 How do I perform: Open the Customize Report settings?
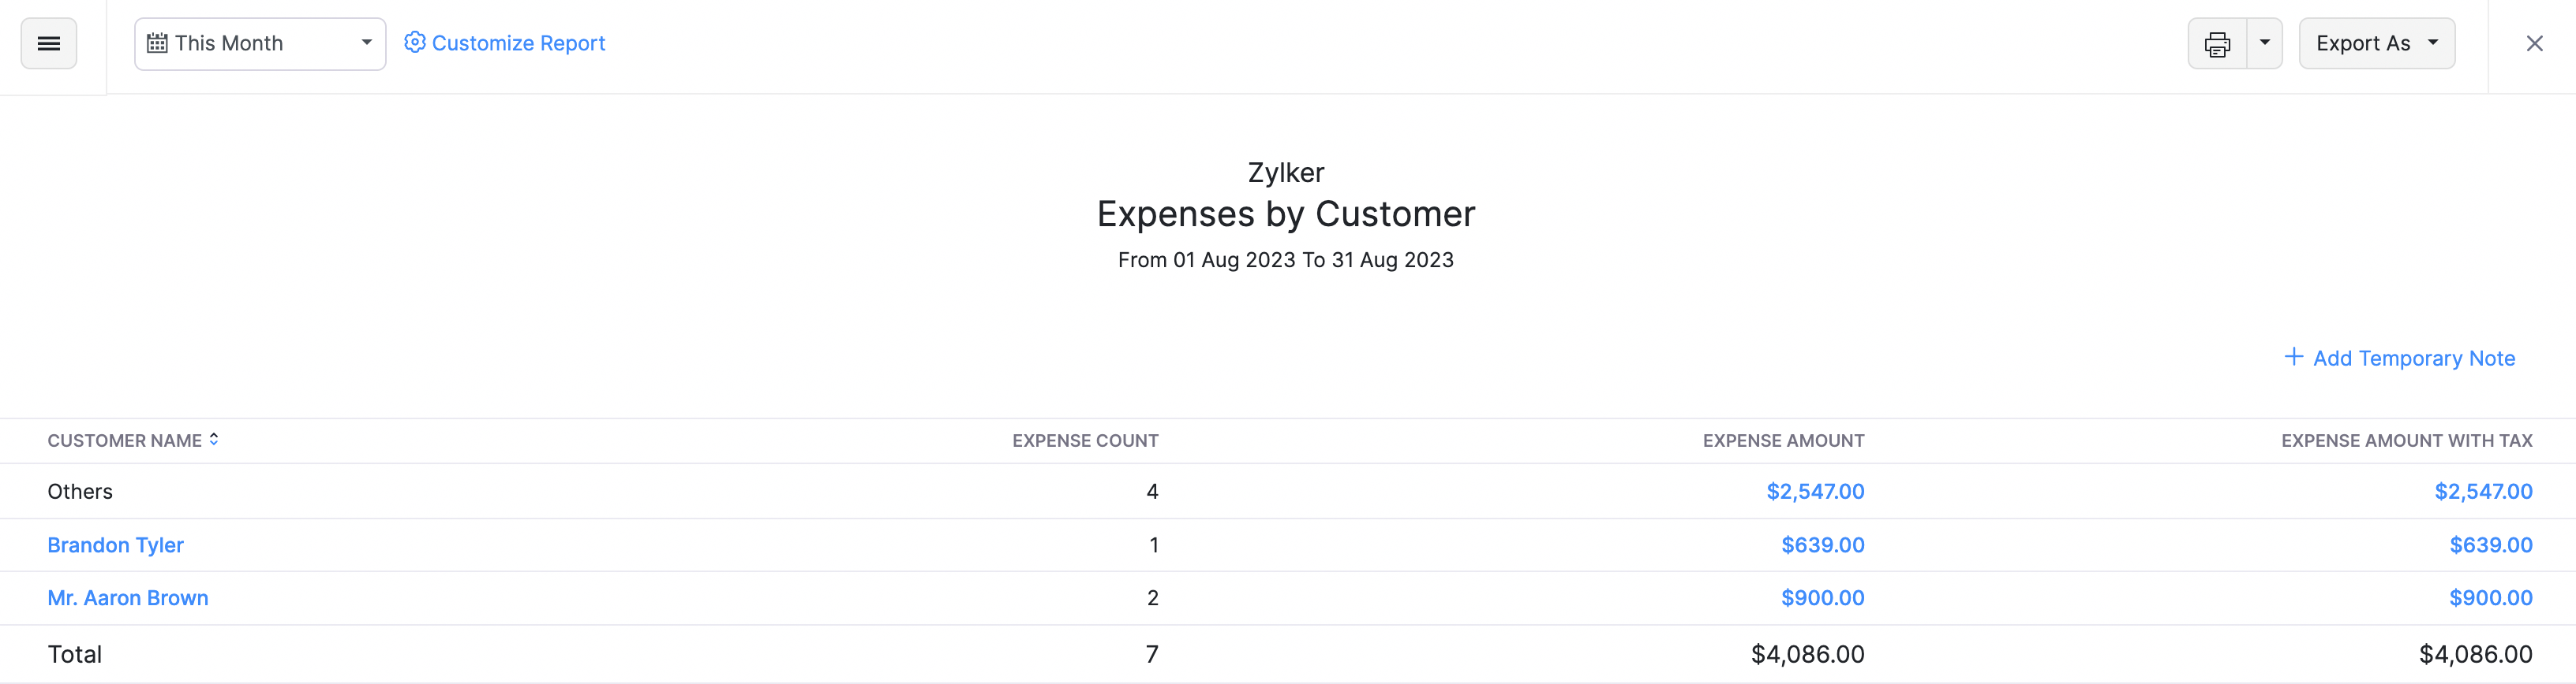click(x=518, y=43)
